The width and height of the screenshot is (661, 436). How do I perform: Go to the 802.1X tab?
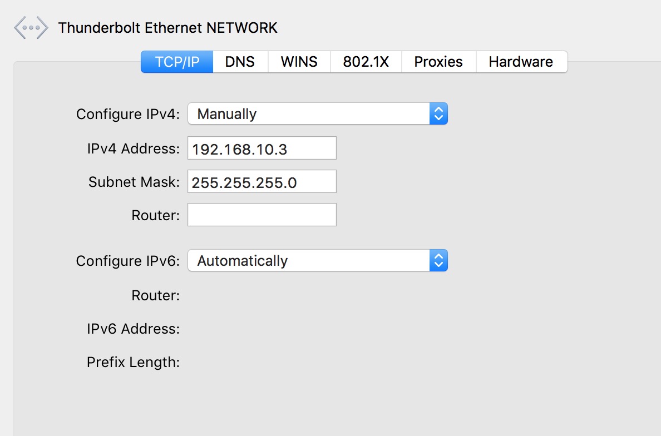click(x=366, y=62)
